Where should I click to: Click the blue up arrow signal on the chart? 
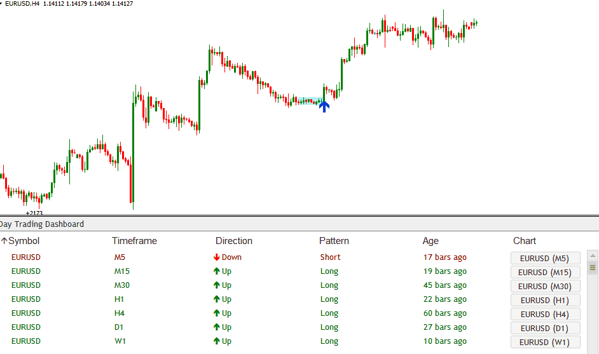pyautogui.click(x=324, y=107)
